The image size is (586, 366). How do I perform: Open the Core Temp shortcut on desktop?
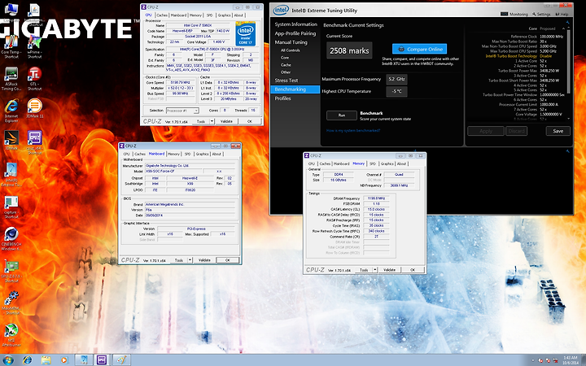11,47
